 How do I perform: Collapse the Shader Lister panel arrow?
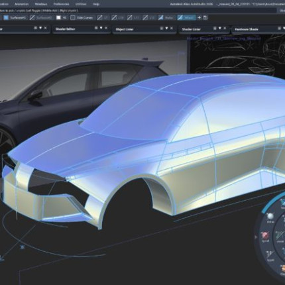tap(220, 28)
